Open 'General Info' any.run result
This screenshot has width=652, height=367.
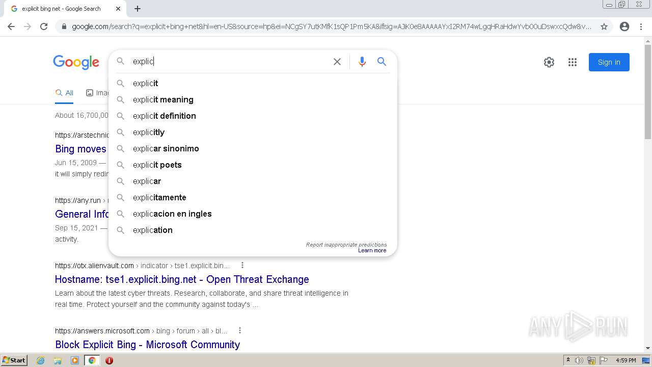coord(82,214)
